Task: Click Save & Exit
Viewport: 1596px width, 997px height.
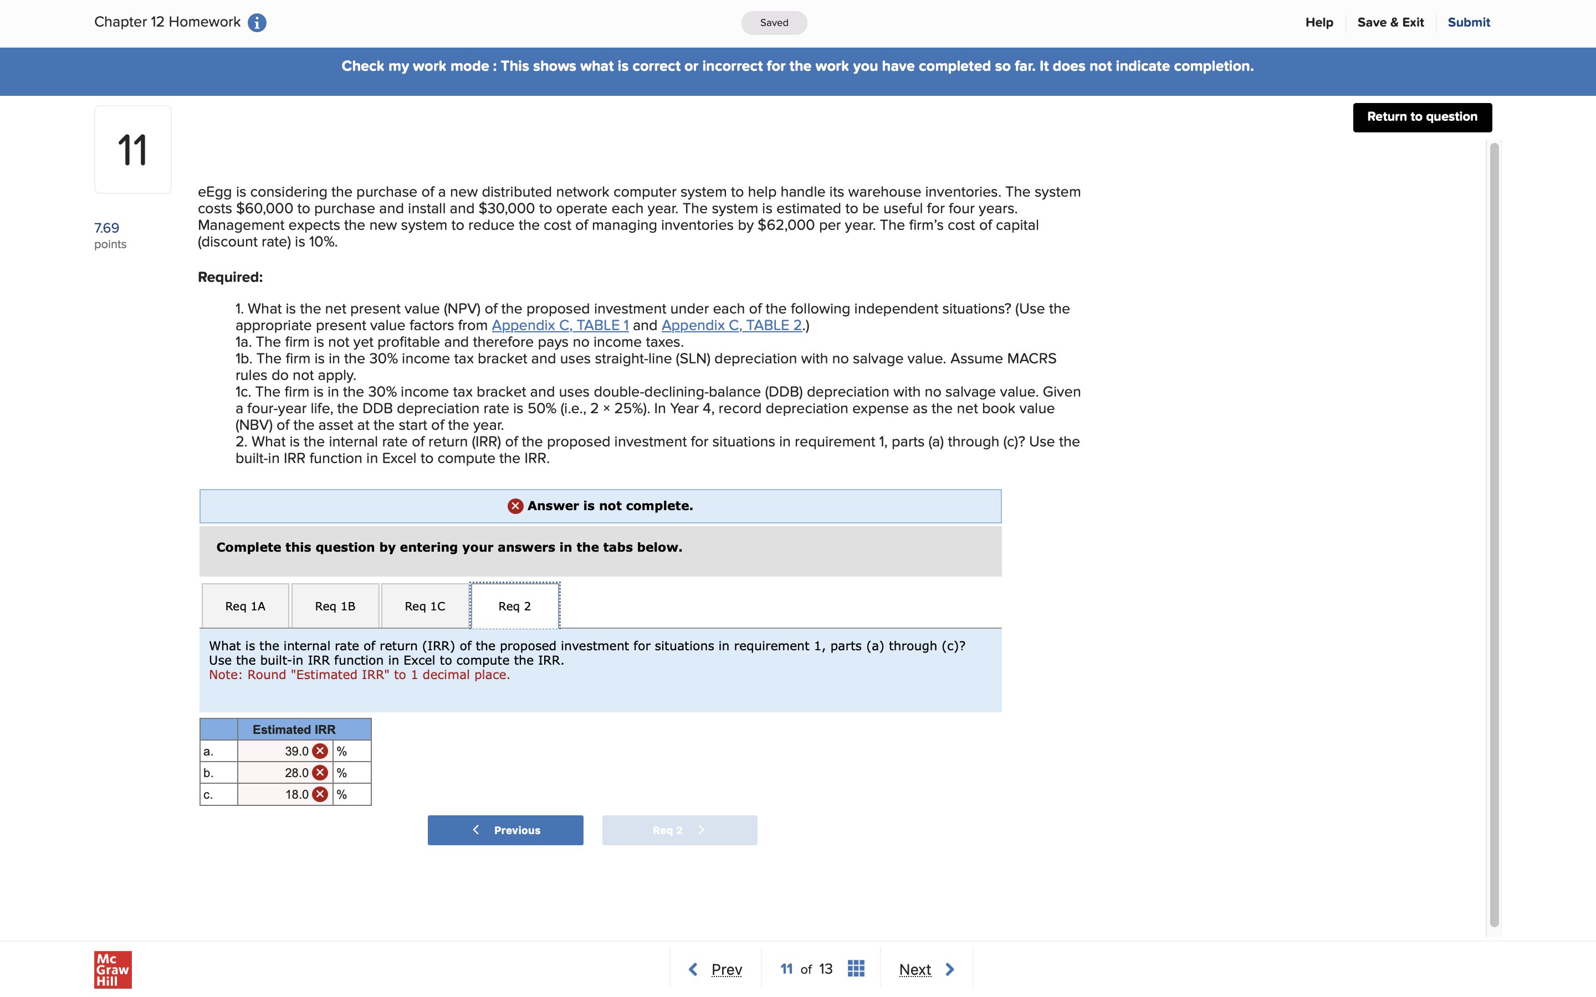Action: (1390, 22)
